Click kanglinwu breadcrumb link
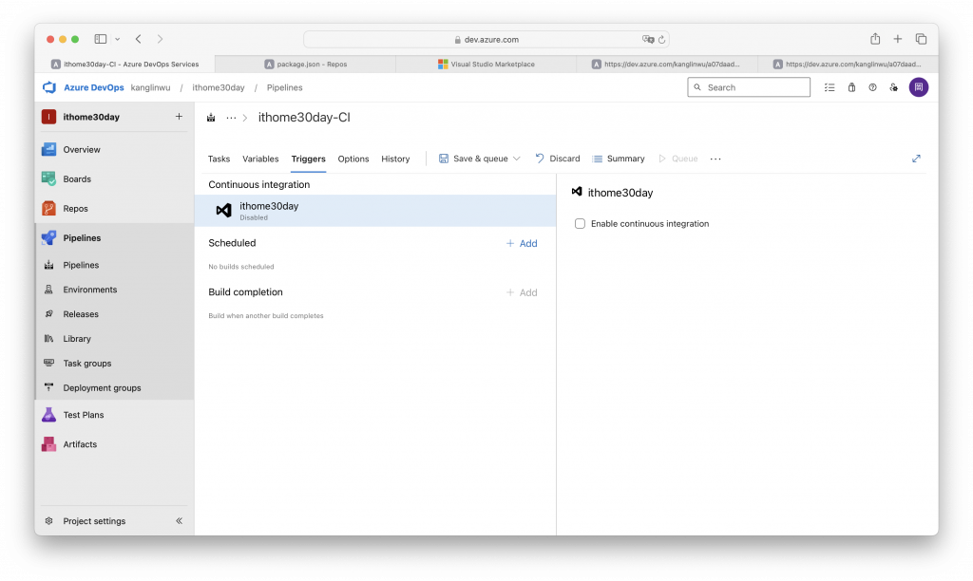Viewport: 973px width, 581px height. click(x=150, y=87)
